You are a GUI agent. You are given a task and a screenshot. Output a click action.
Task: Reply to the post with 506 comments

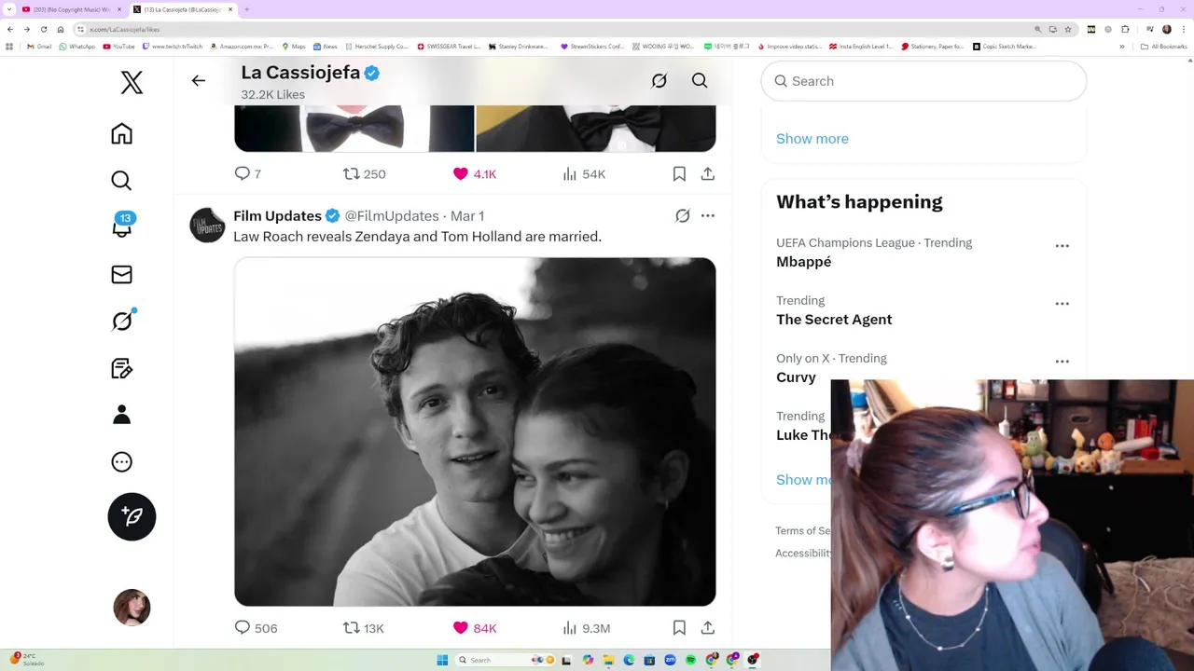point(256,628)
